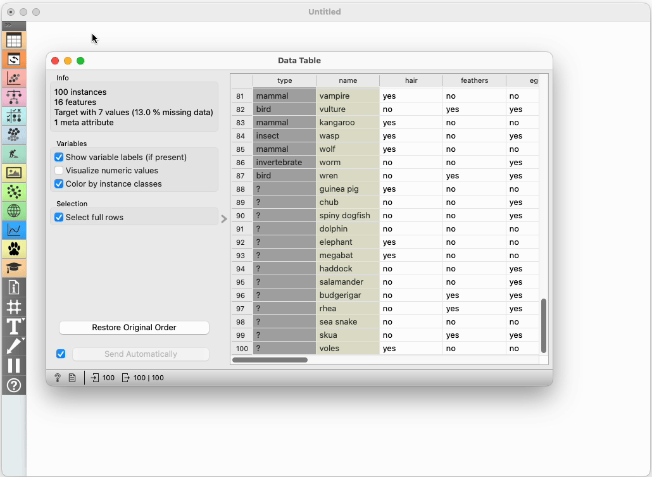
Task: Select the "wren" name cell
Action: coord(348,176)
